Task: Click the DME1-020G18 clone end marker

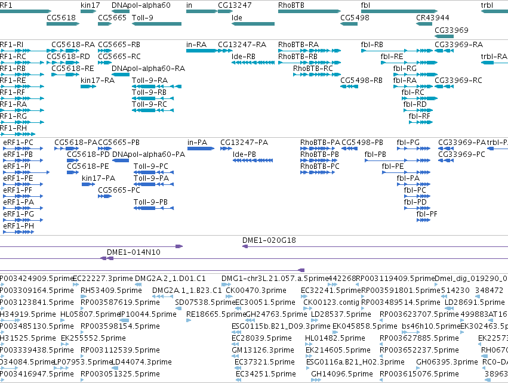Action: (x=245, y=246)
